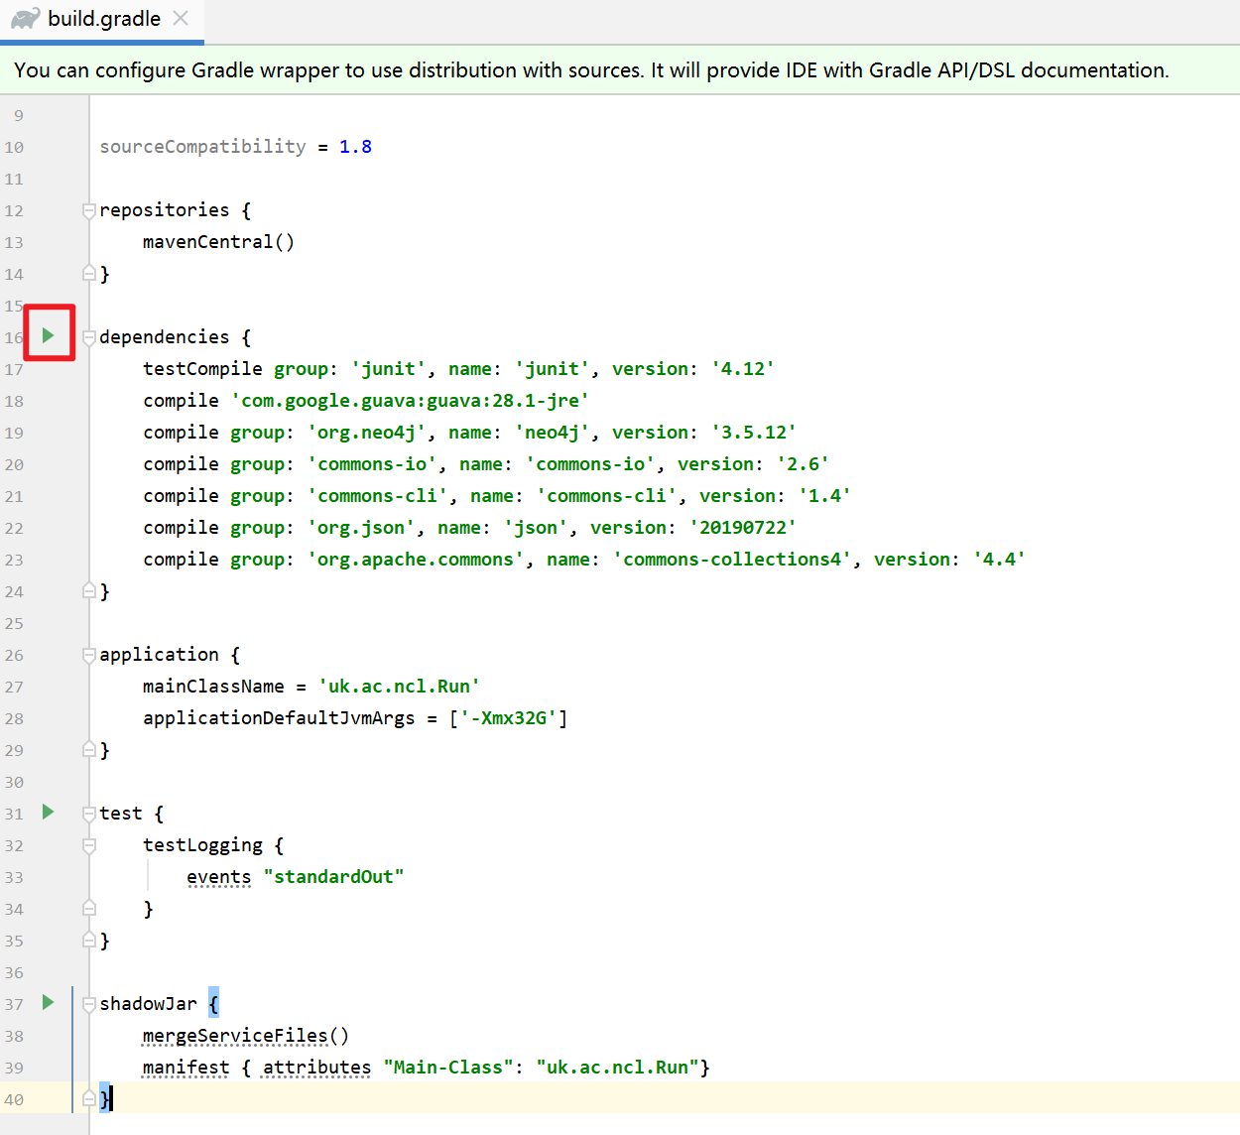Click the 'uk.ac.ncl.Run' string on line 27

pyautogui.click(x=399, y=687)
